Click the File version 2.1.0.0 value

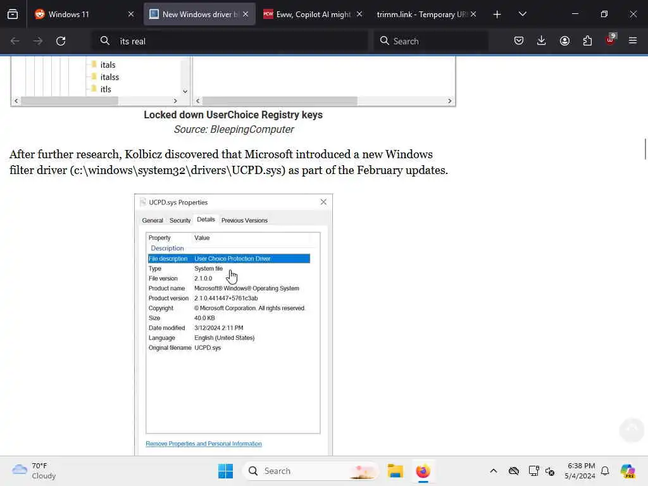(203, 278)
